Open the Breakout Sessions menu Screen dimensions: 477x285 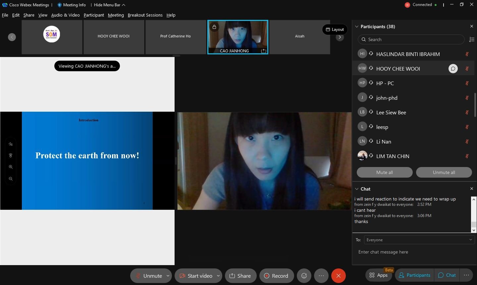click(145, 15)
